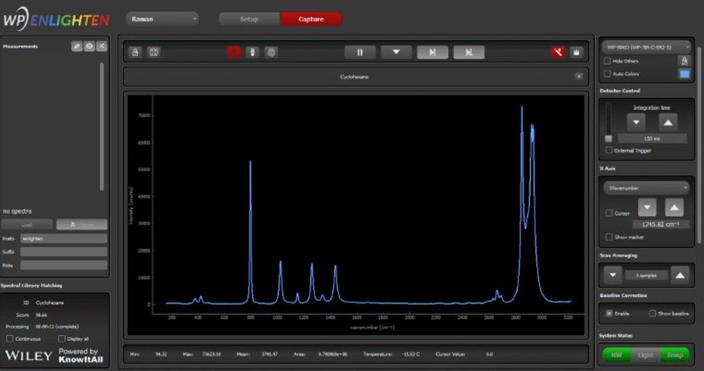This screenshot has width=704, height=371.
Task: Click the red tools icon in toolbar
Action: (x=557, y=52)
